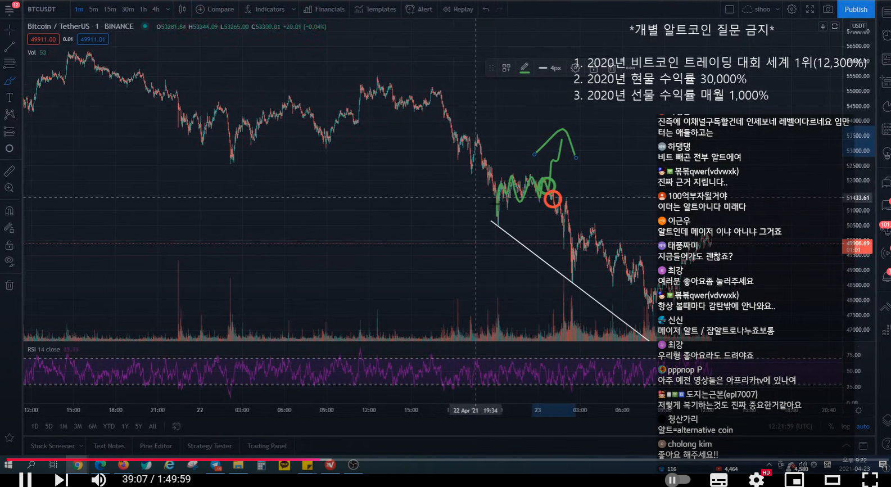The image size is (891, 487).
Task: Select the crosshair cursor tool
Action: [10, 29]
